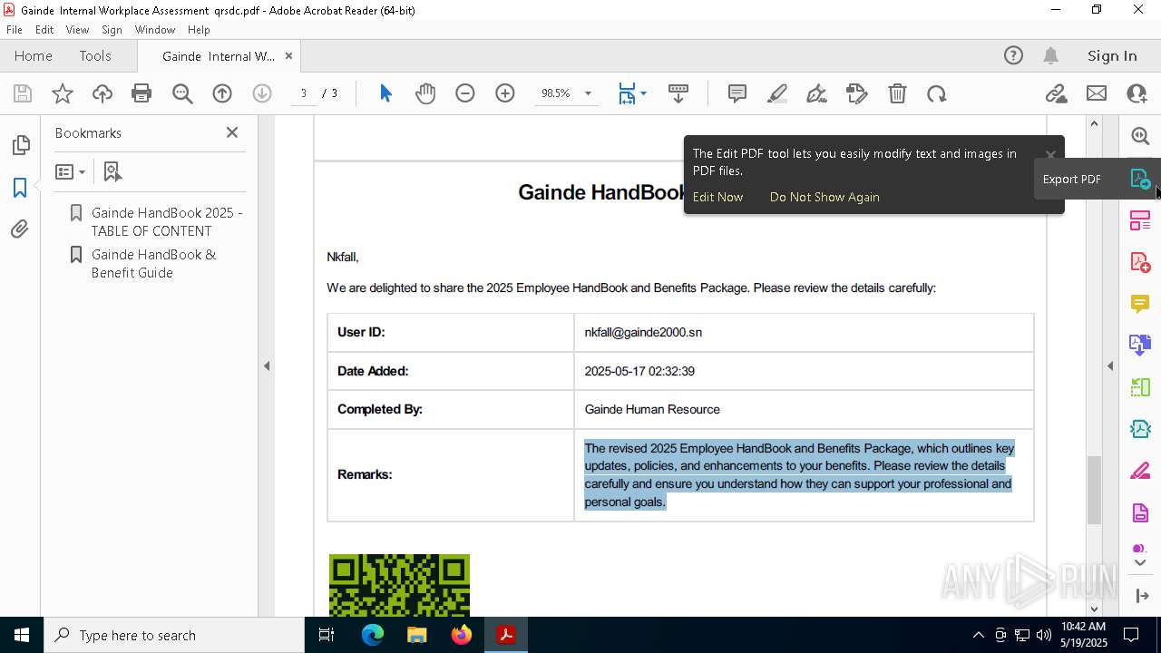The width and height of the screenshot is (1161, 653).
Task: Open the Comment tool in right pane
Action: (1140, 304)
